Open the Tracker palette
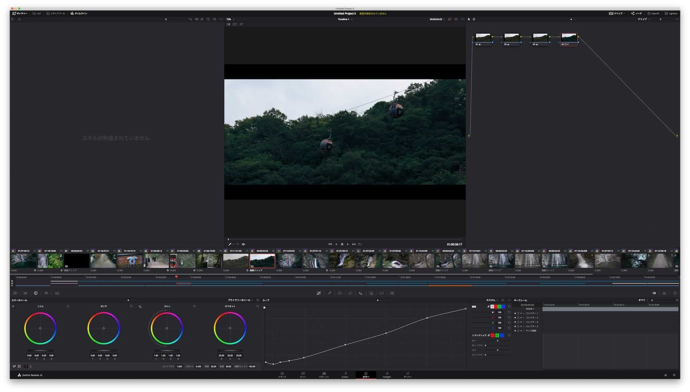 350,293
